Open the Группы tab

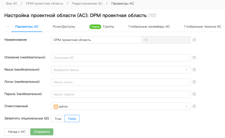click(x=108, y=27)
